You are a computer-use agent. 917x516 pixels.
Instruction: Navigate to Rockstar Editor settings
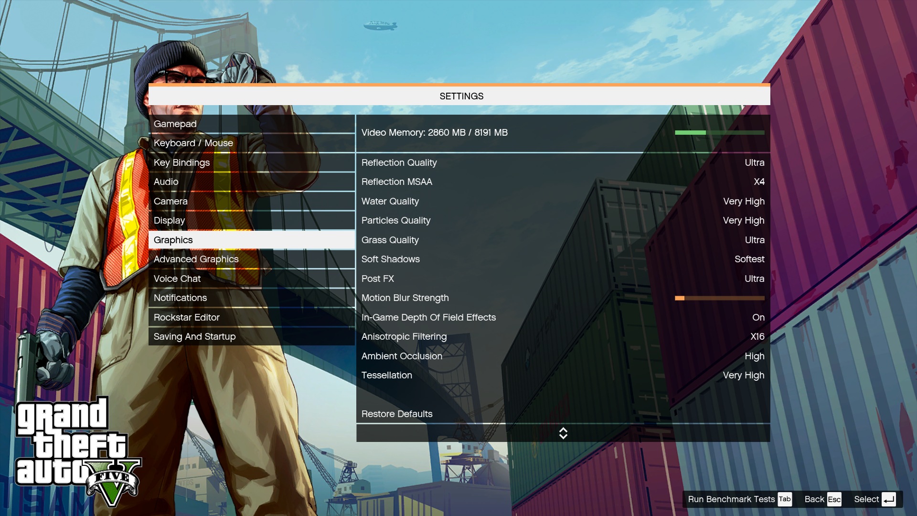coord(186,317)
